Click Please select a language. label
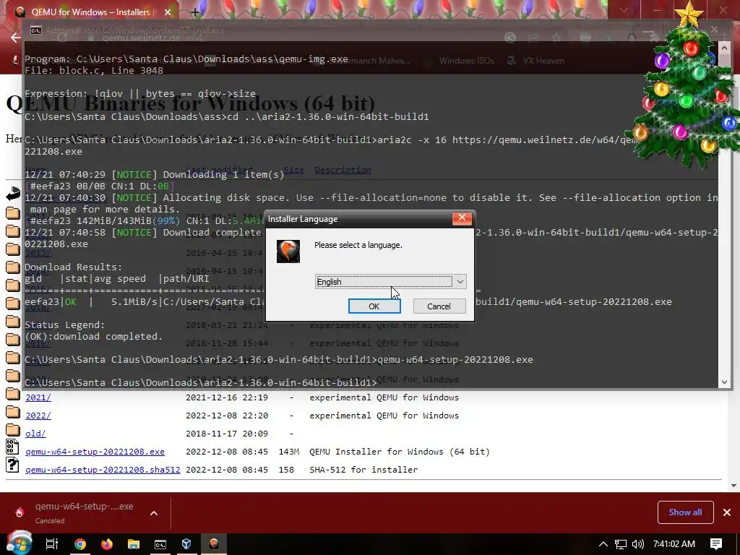Screen dimensions: 740x555 tap(358, 245)
